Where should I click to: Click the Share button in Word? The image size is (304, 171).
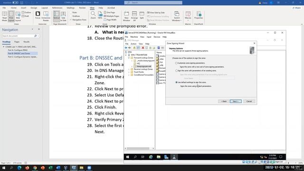(x=296, y=8)
